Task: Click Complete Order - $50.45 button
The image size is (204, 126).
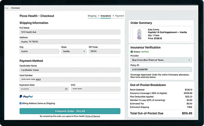Action: point(70,111)
